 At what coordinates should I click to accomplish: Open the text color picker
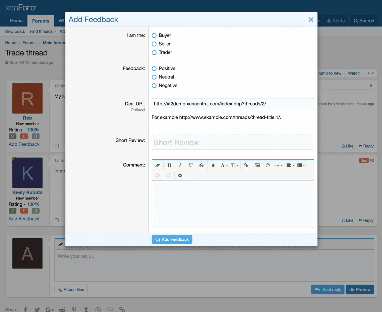[213, 165]
